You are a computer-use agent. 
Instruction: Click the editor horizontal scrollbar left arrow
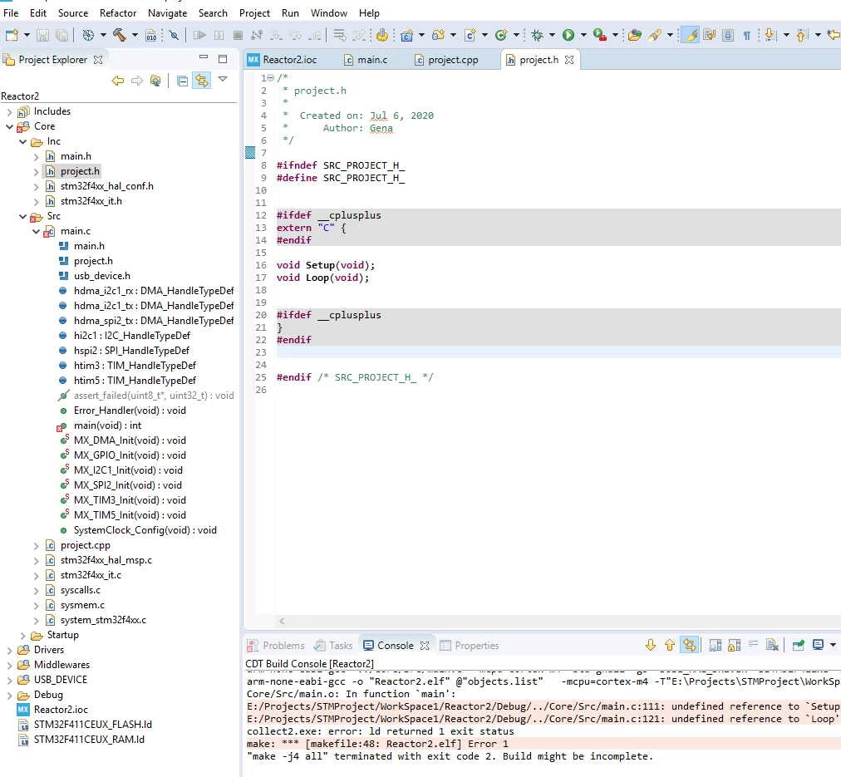tap(282, 621)
